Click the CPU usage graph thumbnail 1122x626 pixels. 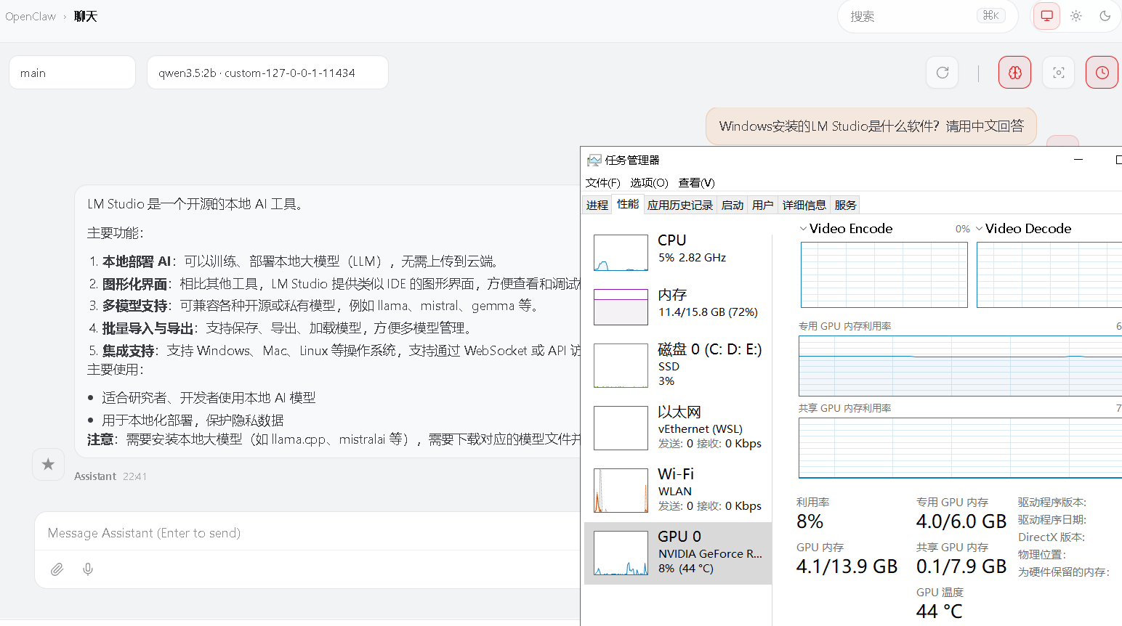pyautogui.click(x=621, y=253)
